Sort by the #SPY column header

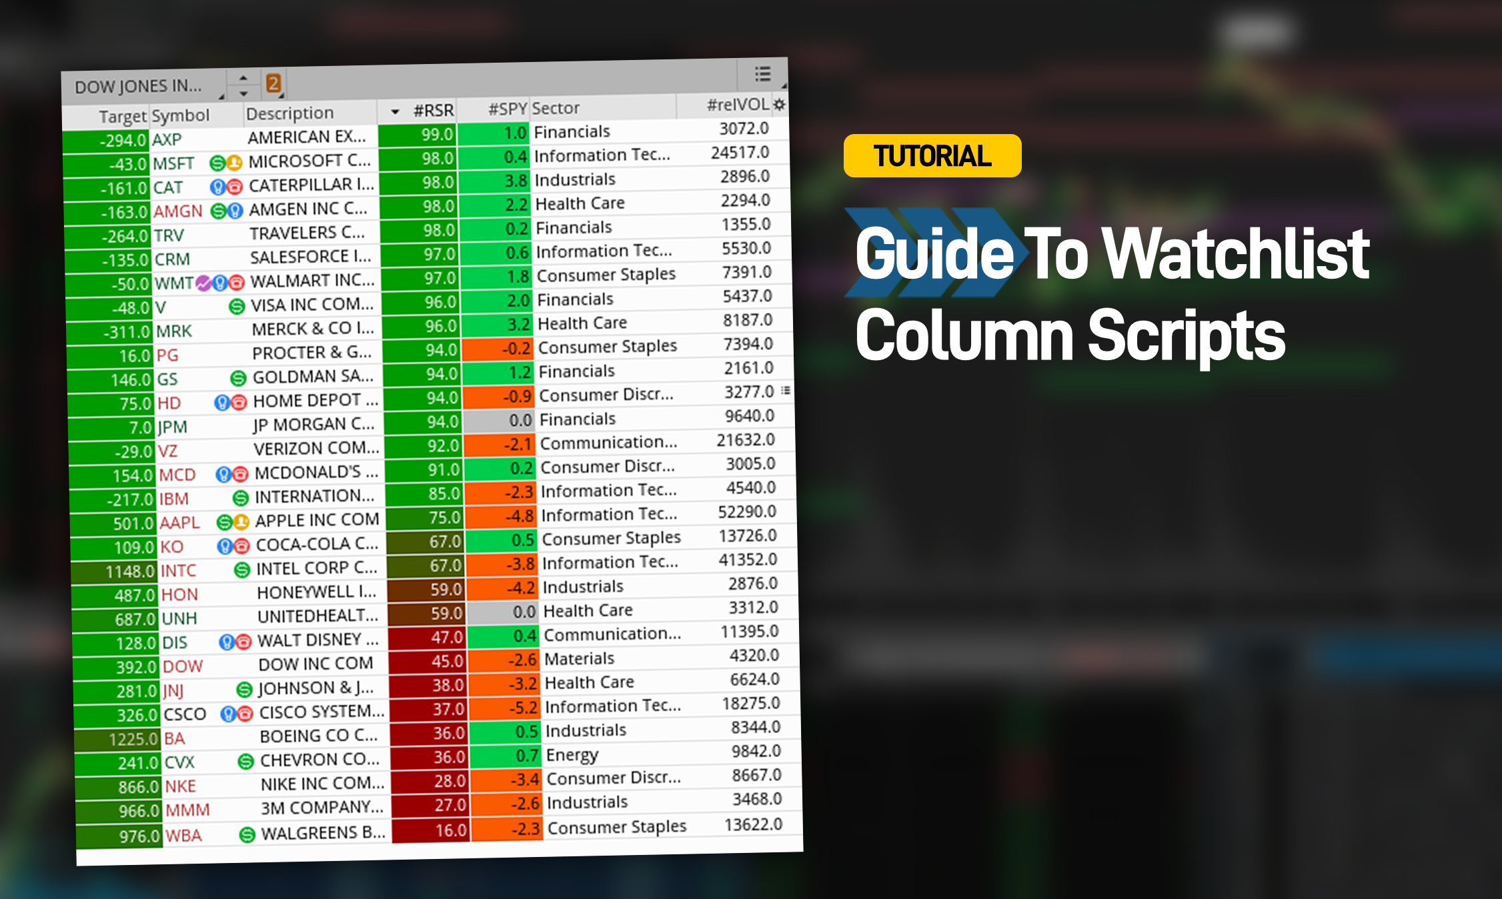[x=508, y=109]
